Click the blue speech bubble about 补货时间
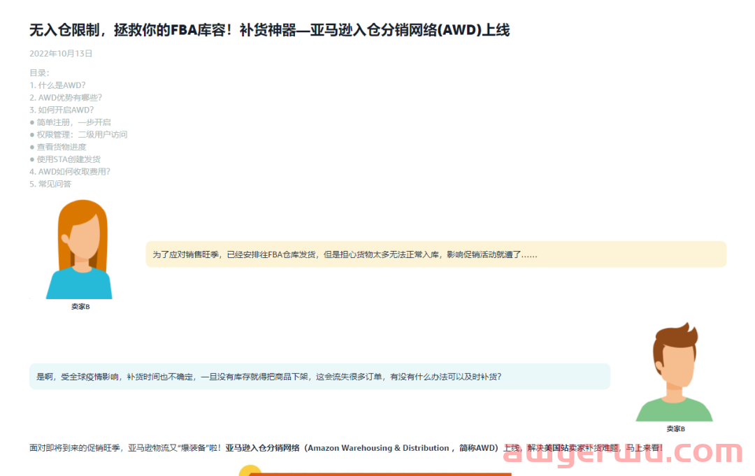 pyautogui.click(x=319, y=376)
